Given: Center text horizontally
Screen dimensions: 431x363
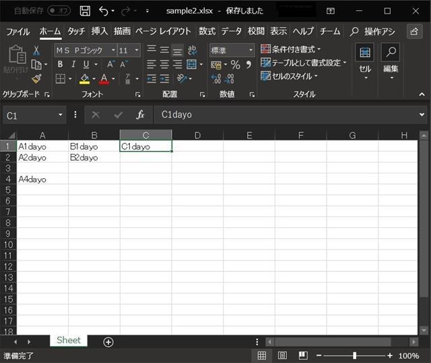Looking at the screenshot, I should [164, 65].
